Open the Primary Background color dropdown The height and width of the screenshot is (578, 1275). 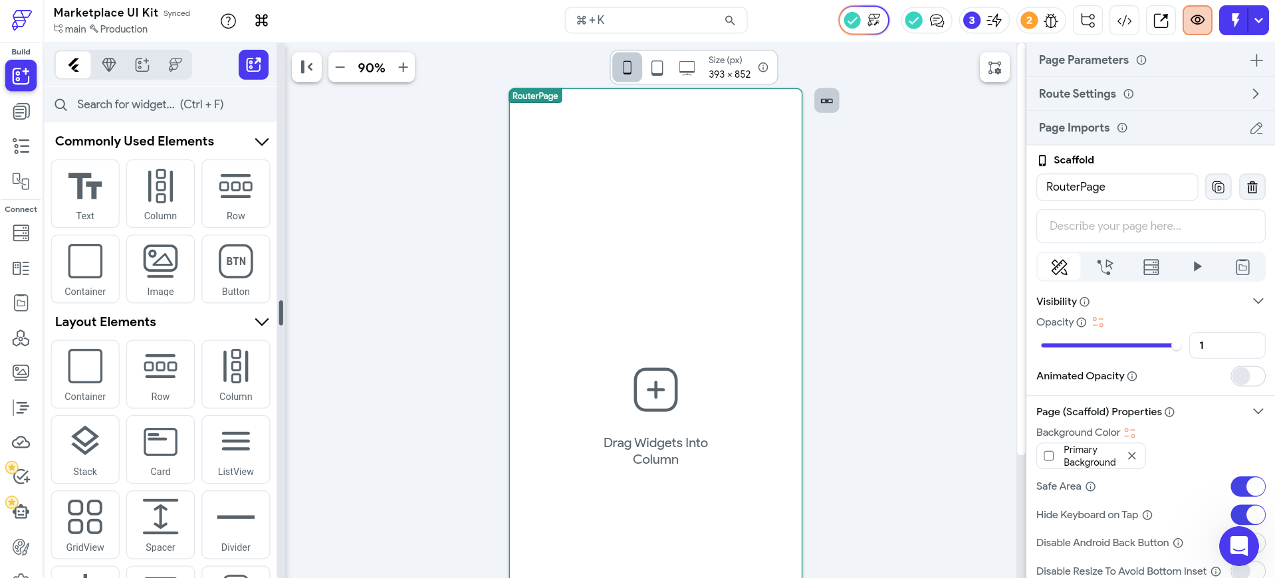tap(1091, 456)
